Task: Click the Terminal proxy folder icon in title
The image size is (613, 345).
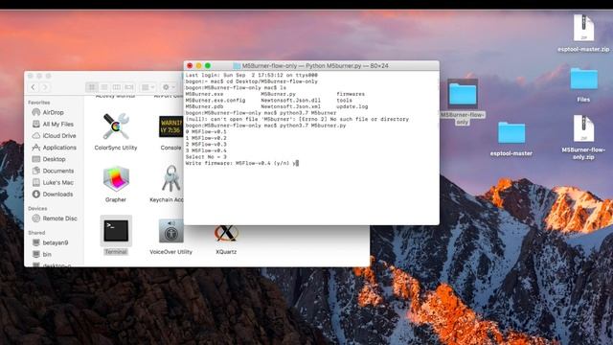Action: (x=237, y=66)
